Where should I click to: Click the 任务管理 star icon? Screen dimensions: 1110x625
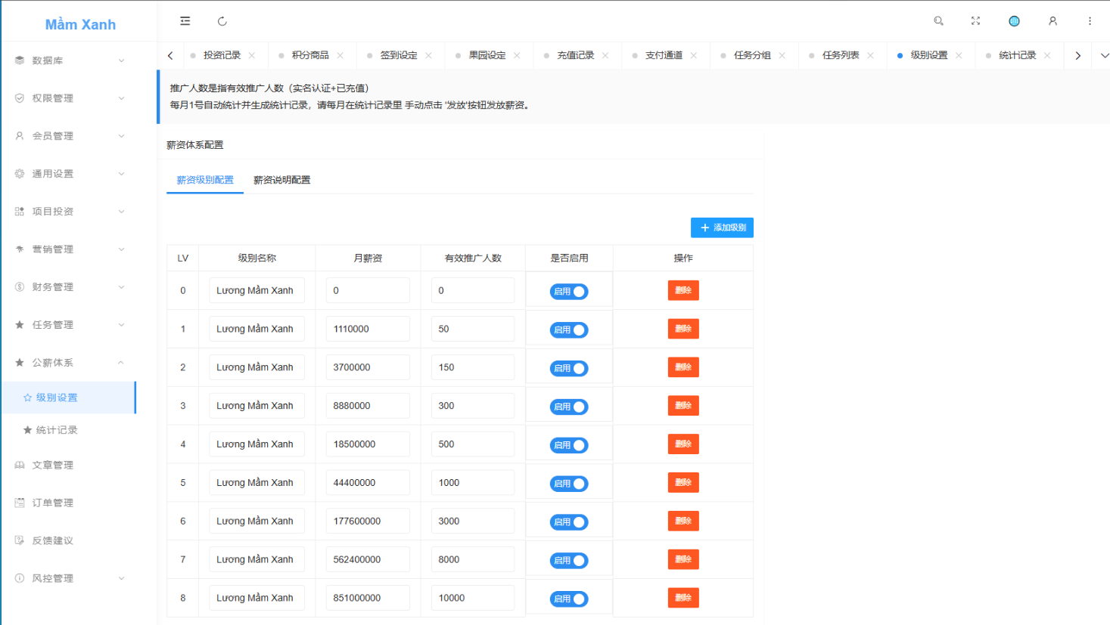pyautogui.click(x=20, y=325)
